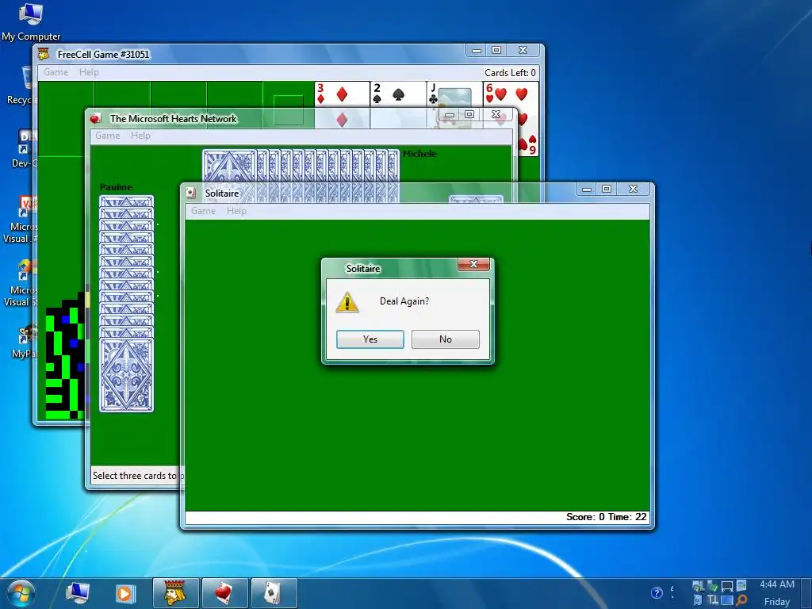Image resolution: width=812 pixels, height=609 pixels.
Task: Open the Game menu in Hearts Network window
Action: tap(108, 135)
